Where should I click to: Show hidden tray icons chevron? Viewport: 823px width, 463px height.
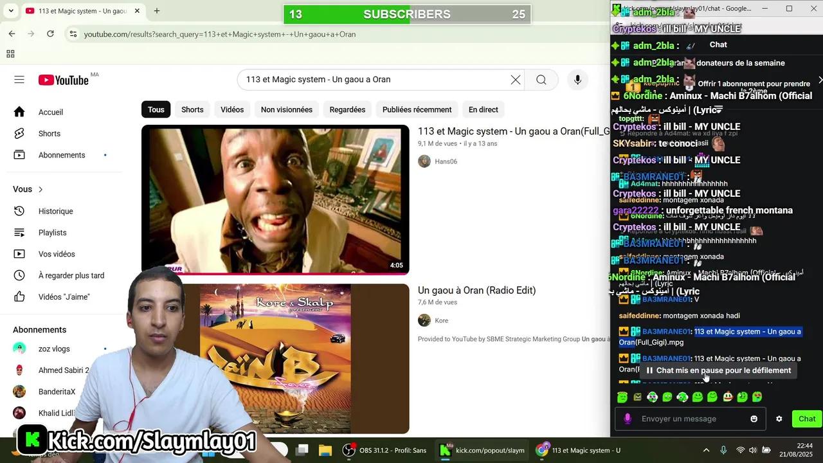pos(706,450)
